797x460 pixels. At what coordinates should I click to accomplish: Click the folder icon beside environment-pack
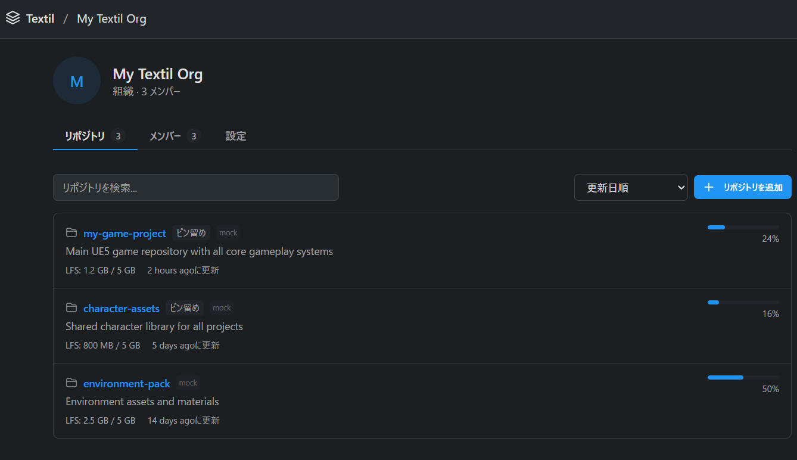71,383
